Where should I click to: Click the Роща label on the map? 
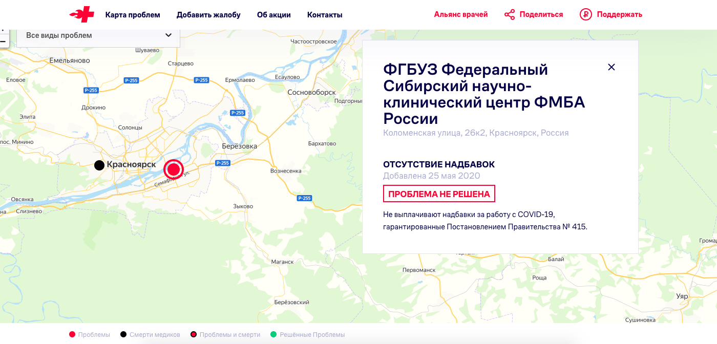pos(540,277)
